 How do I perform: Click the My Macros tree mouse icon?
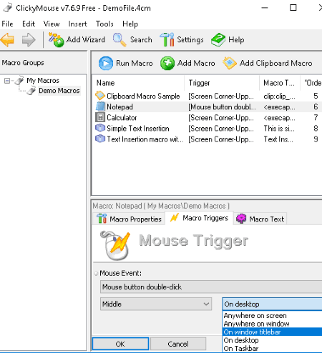(x=19, y=80)
